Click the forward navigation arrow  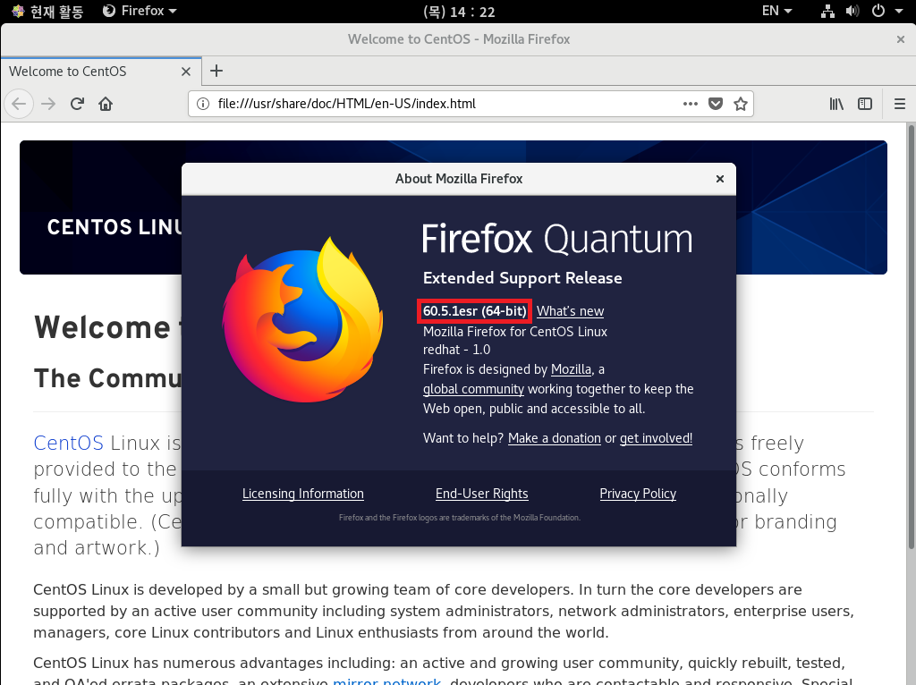coord(48,104)
